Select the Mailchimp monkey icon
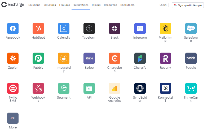 (165, 29)
